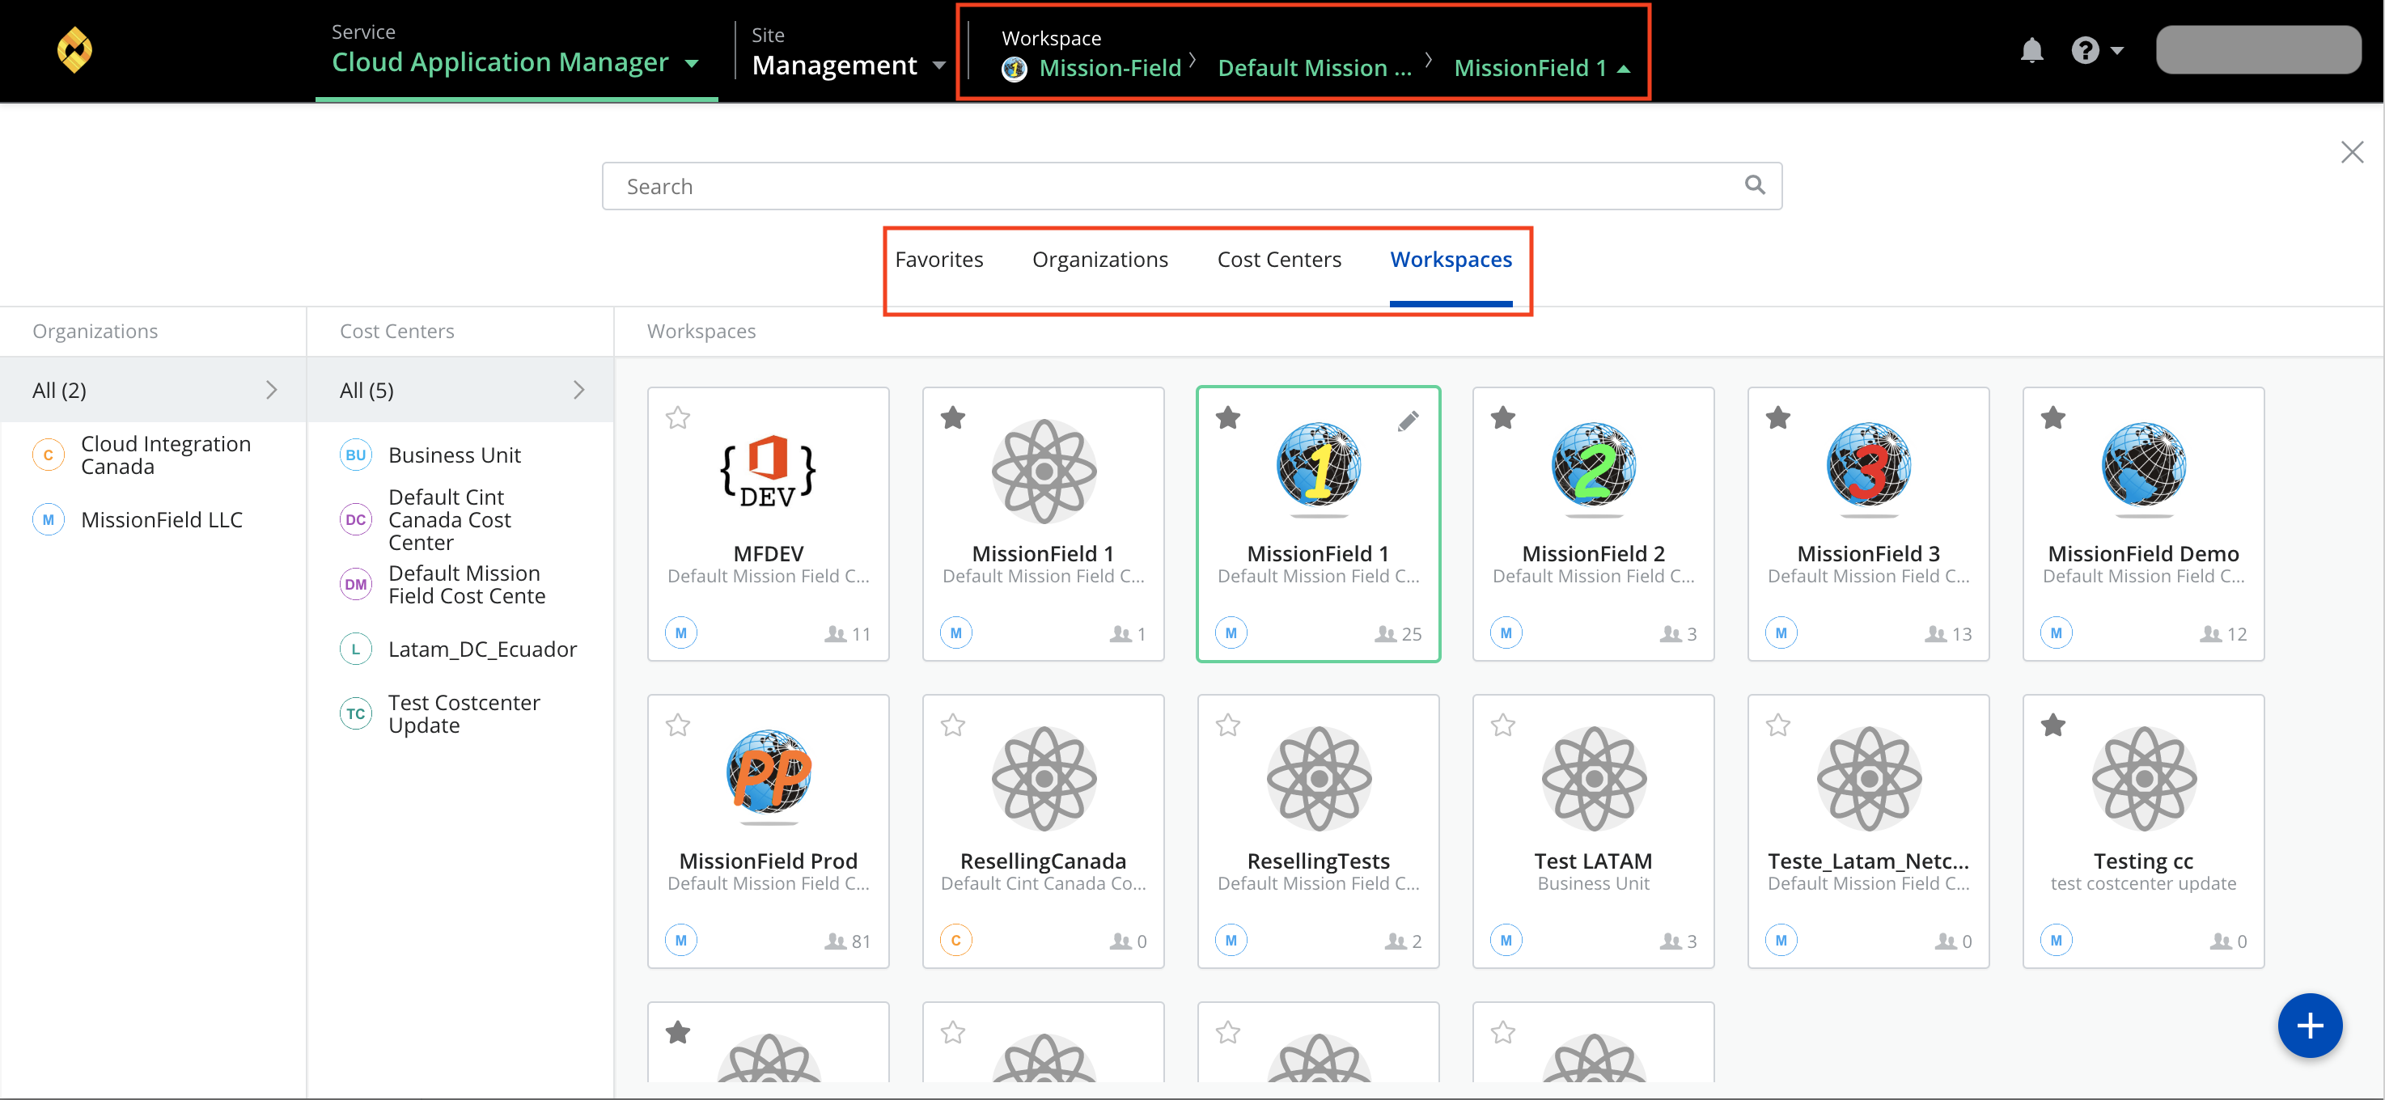Select the Workspaces tab
This screenshot has width=2385, height=1100.
(1451, 260)
